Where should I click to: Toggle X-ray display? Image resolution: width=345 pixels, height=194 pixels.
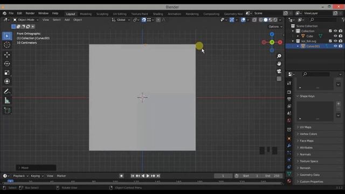click(x=254, y=20)
